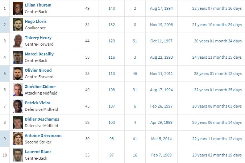Click Didier Deschamps's player photo

click(17, 122)
